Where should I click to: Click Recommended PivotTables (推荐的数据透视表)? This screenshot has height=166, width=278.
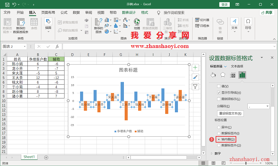click(21, 26)
